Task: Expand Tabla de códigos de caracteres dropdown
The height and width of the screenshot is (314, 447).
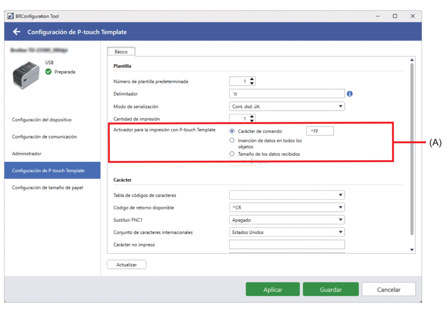Action: point(287,195)
